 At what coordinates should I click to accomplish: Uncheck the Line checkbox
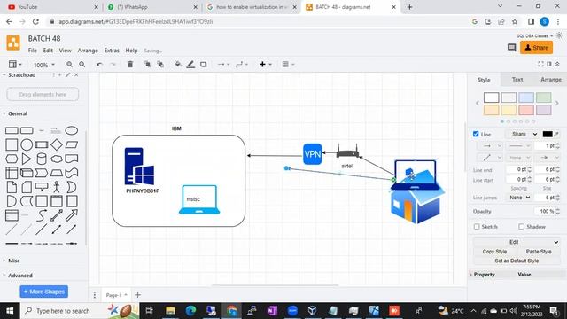coord(476,134)
